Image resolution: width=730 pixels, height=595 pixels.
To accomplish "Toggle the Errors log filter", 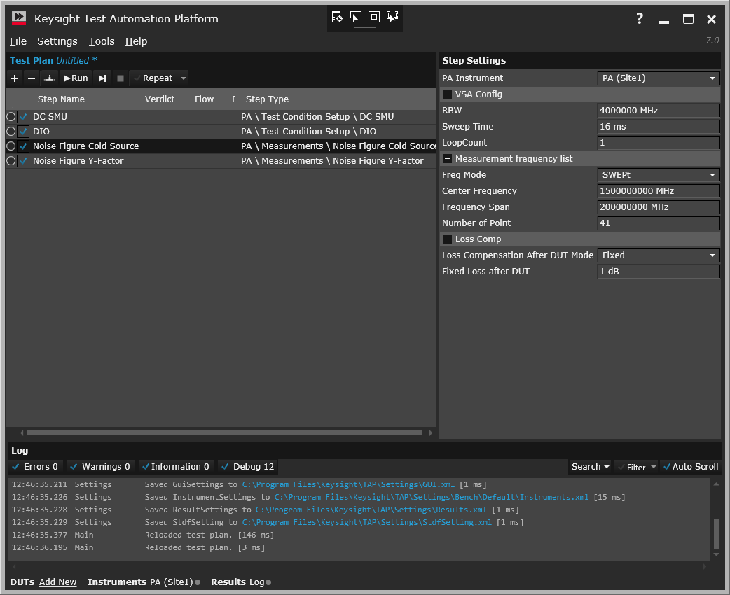I will point(36,467).
